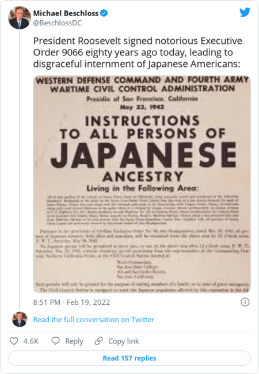The height and width of the screenshot is (374, 259).
Task: Click the copy link chain icon
Action: pos(98,341)
